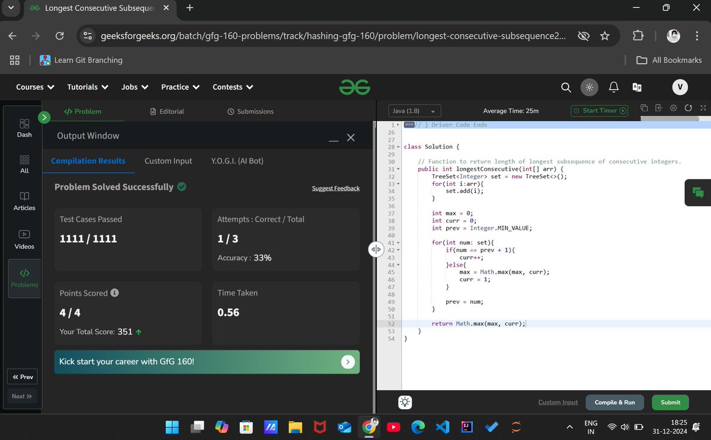The height and width of the screenshot is (440, 711).
Task: Click Compile & Run
Action: click(x=614, y=402)
